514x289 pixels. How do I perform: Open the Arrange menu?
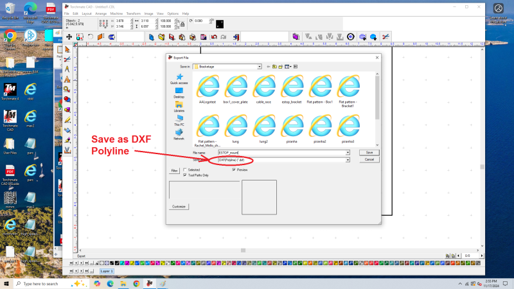click(101, 13)
